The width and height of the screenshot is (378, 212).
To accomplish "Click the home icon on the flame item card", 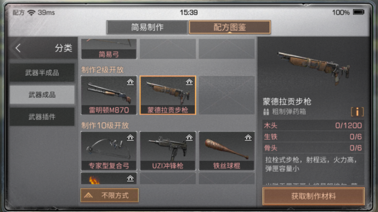I will (x=130, y=178).
